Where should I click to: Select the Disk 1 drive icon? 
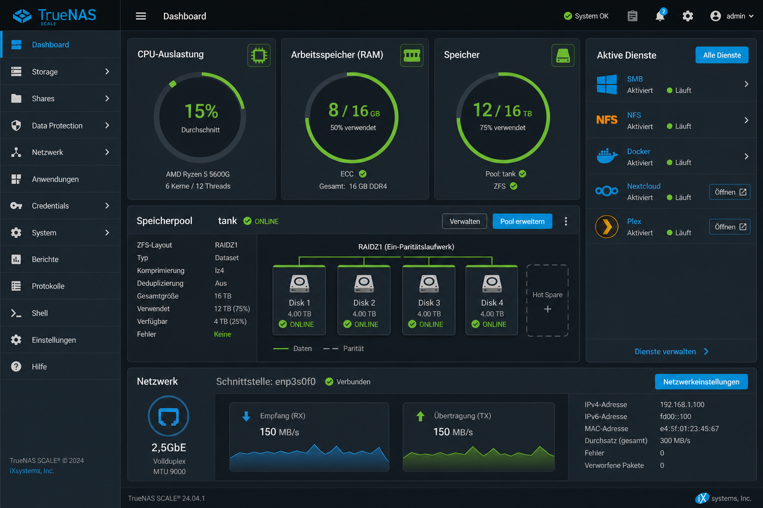(x=300, y=284)
